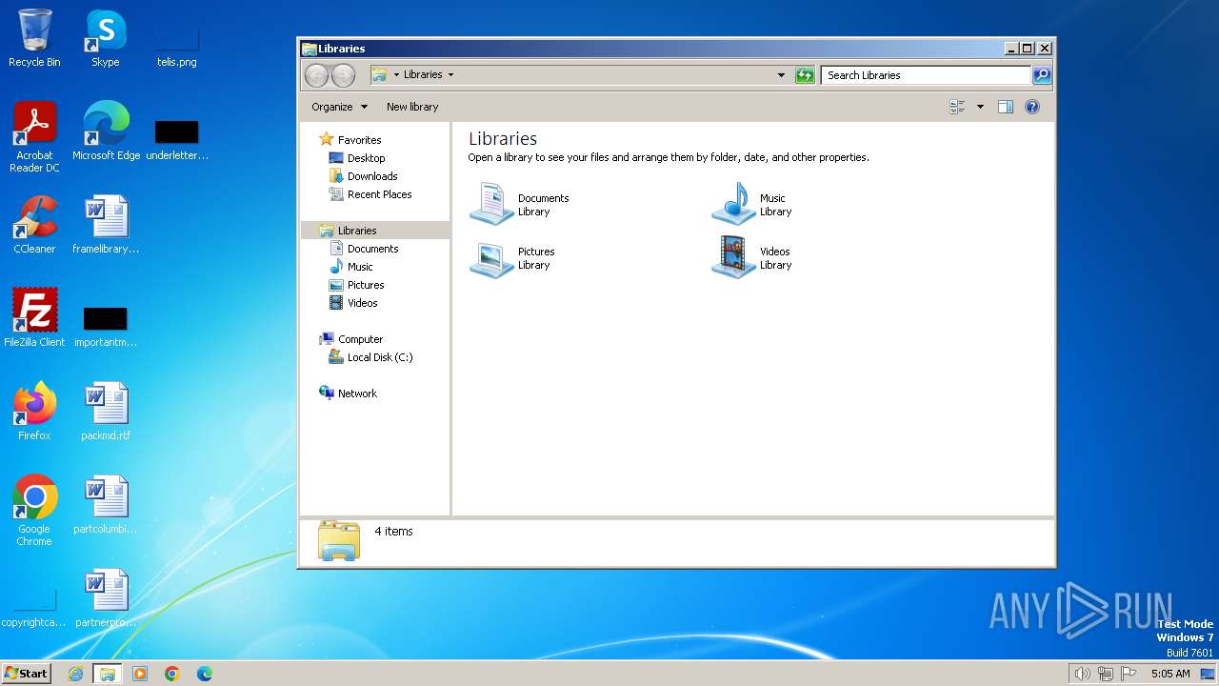Open Internet Explorer from taskbar
1219x686 pixels.
(x=75, y=674)
